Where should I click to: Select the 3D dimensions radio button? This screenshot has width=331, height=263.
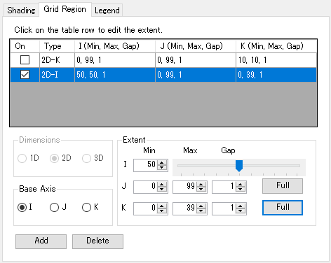pyautogui.click(x=86, y=158)
